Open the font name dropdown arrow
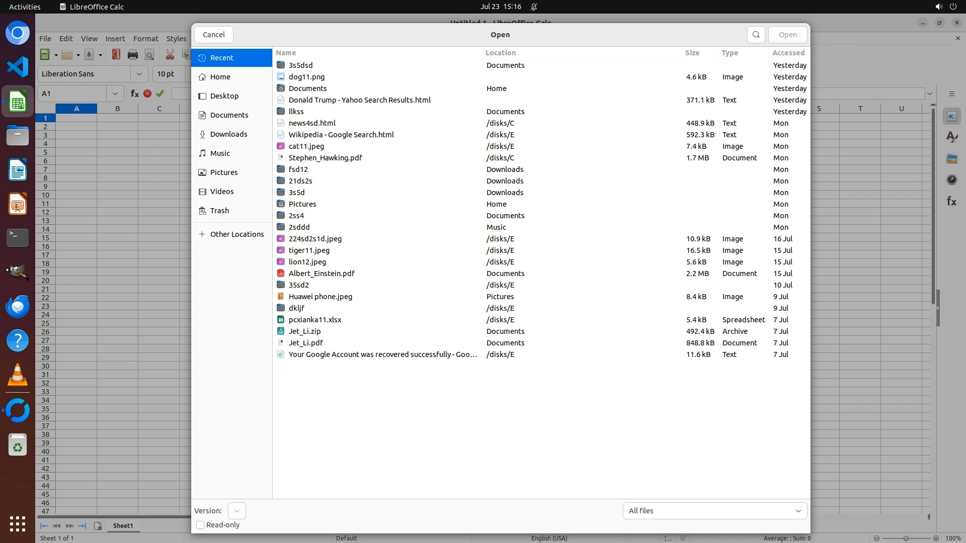966x543 pixels. (x=139, y=74)
